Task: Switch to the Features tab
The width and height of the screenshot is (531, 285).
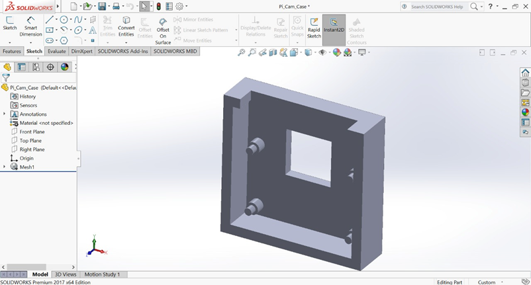Action: 12,52
